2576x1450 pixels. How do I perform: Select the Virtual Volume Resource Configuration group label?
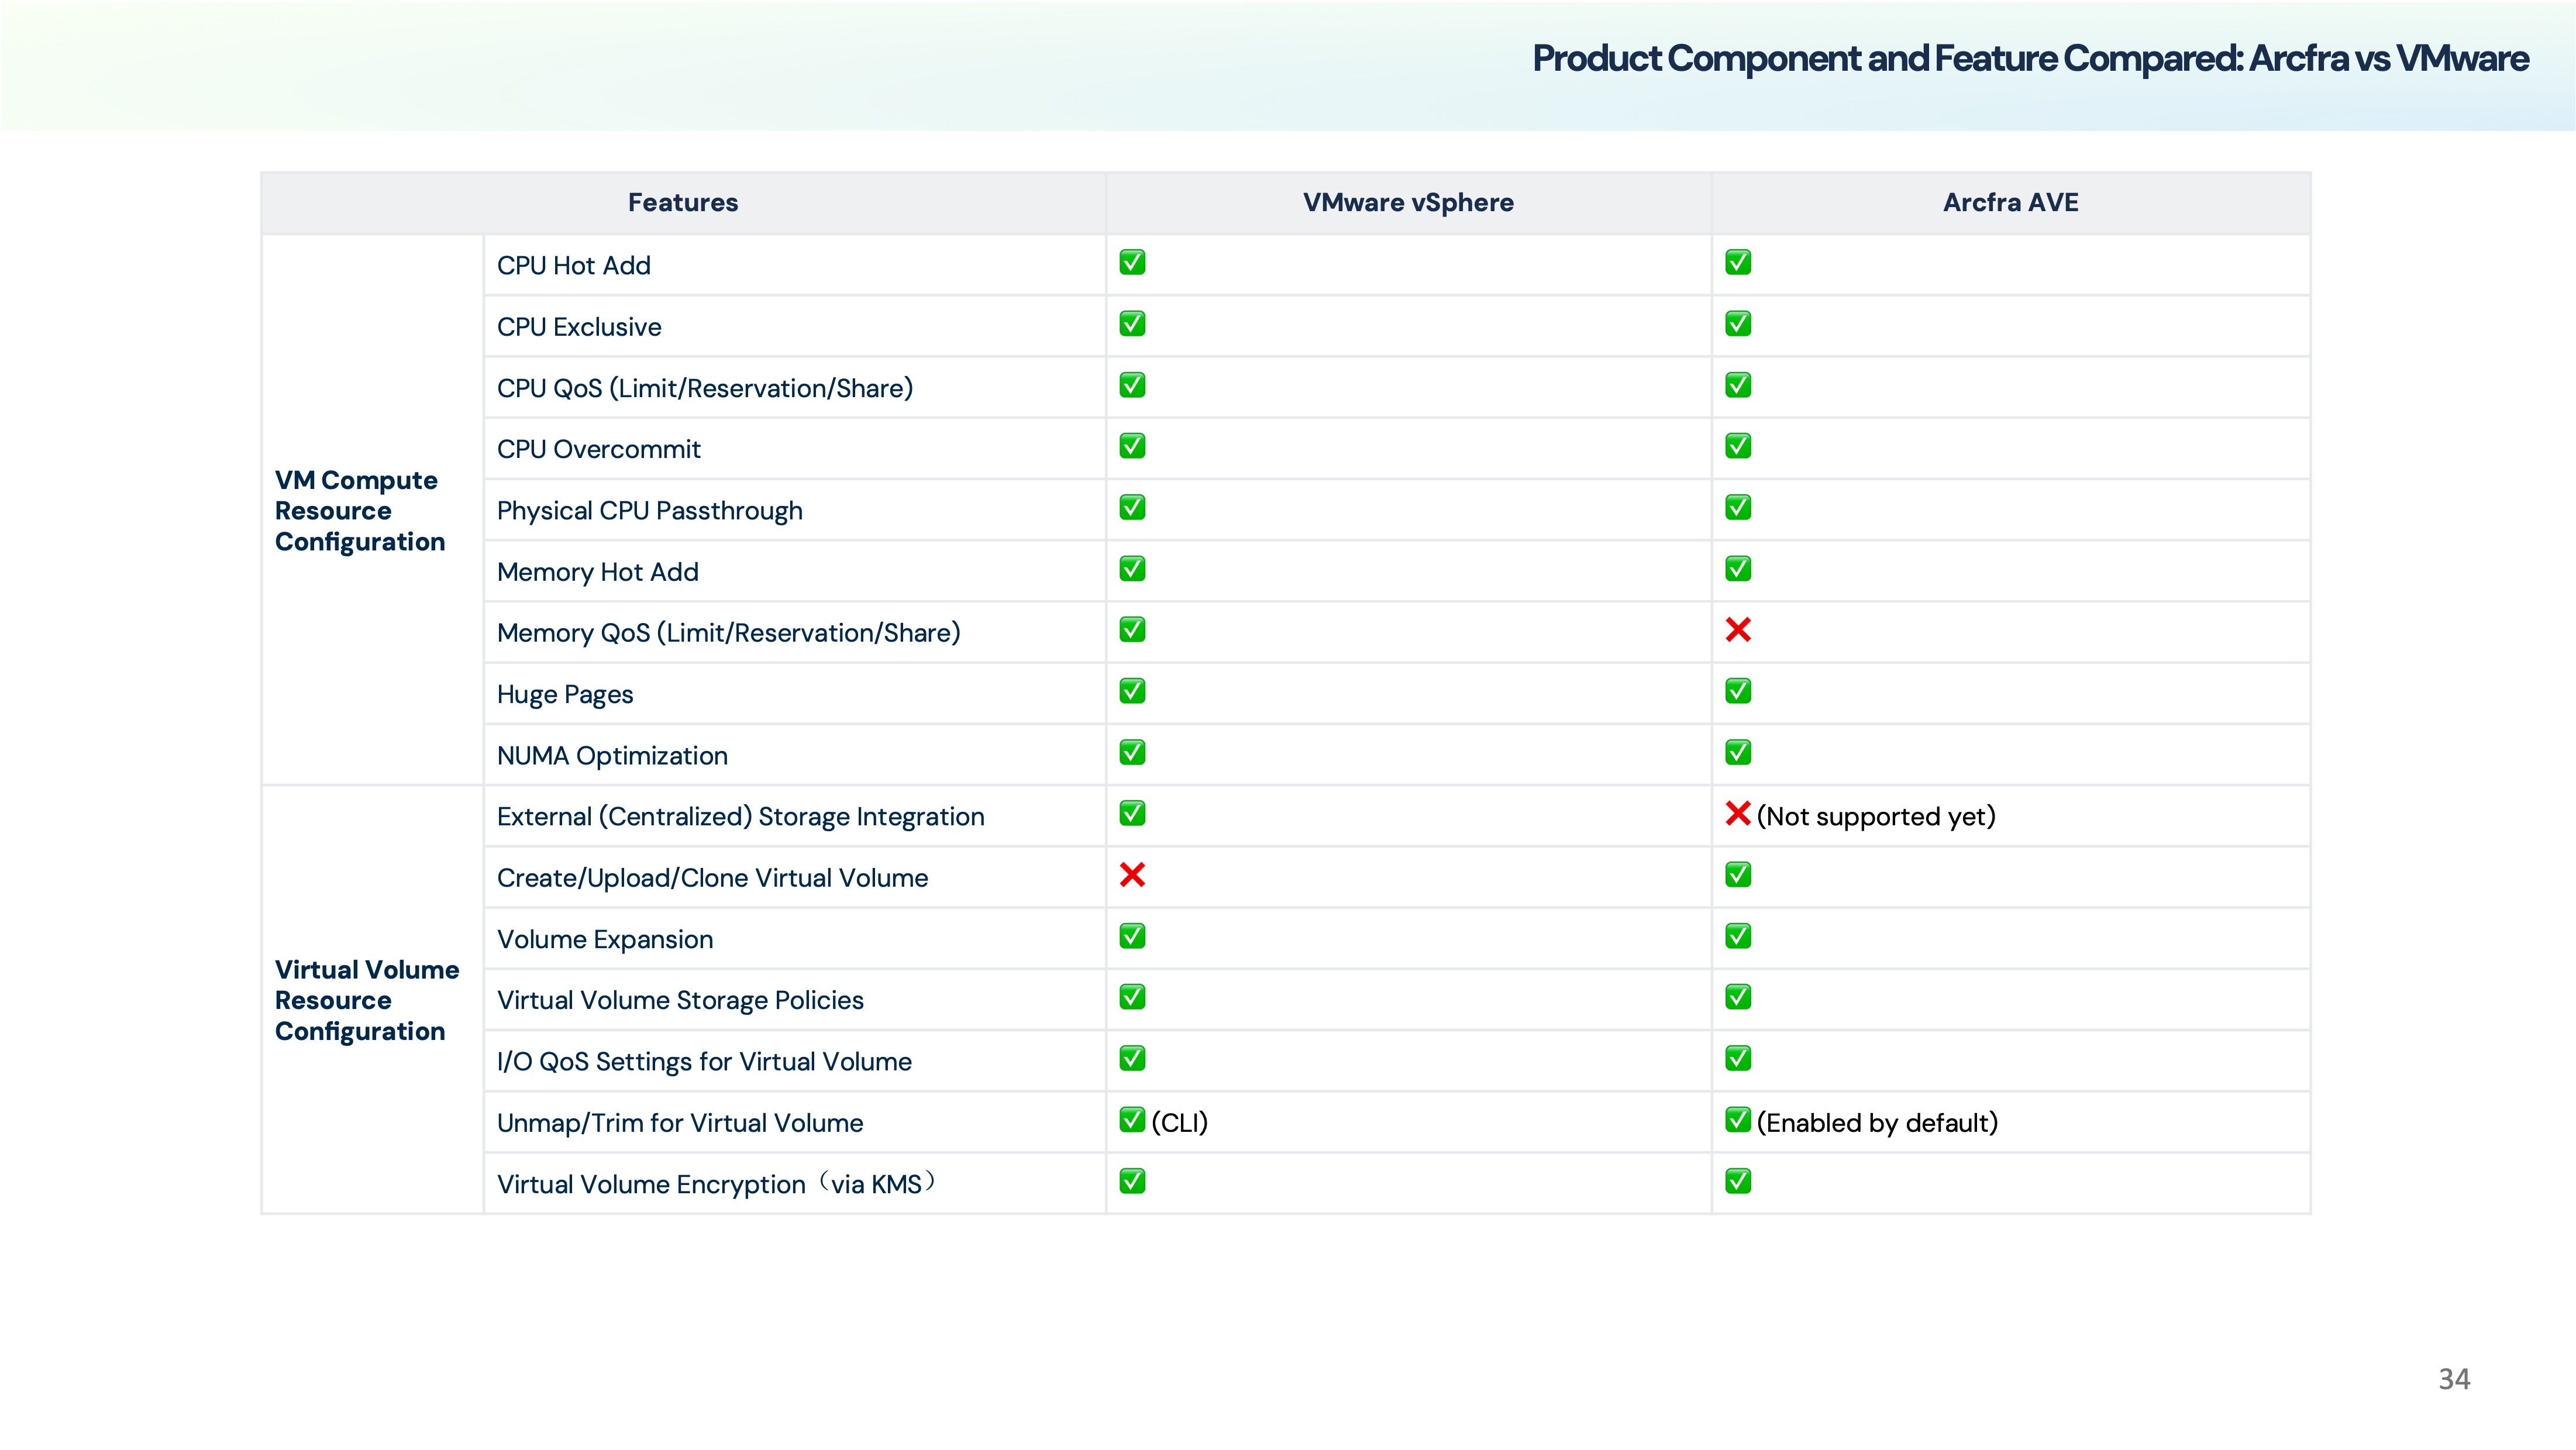367,1000
